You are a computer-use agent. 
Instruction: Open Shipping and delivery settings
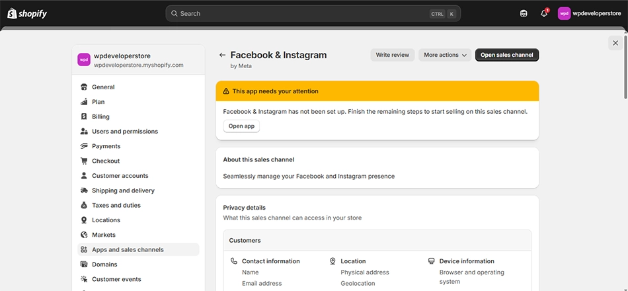click(138, 190)
